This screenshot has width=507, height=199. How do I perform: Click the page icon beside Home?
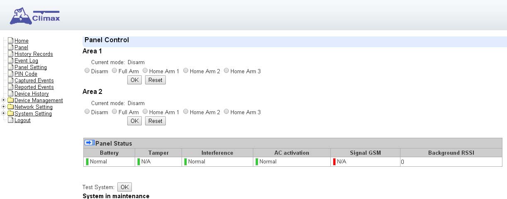click(x=11, y=41)
